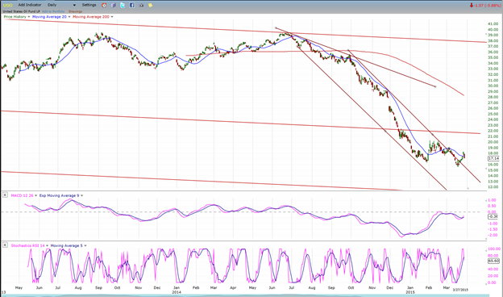Screen dimensions: 503x297
Task: Click the -0.36 MACD value tag
Action: click(x=493, y=217)
